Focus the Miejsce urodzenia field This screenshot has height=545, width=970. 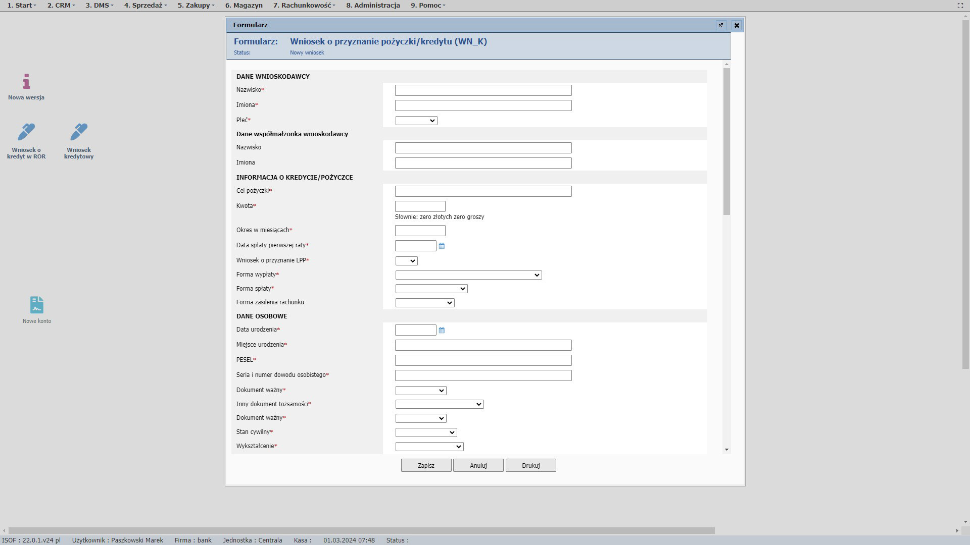point(483,345)
